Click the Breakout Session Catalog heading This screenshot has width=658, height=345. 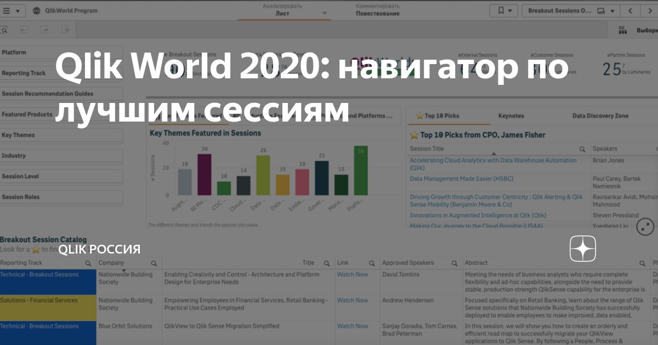pyautogui.click(x=43, y=240)
